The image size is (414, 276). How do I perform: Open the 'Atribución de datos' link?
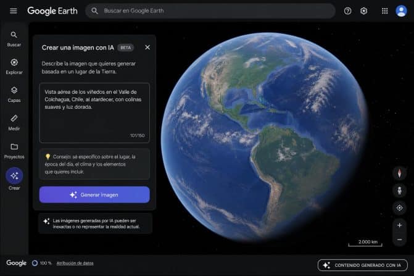point(75,263)
